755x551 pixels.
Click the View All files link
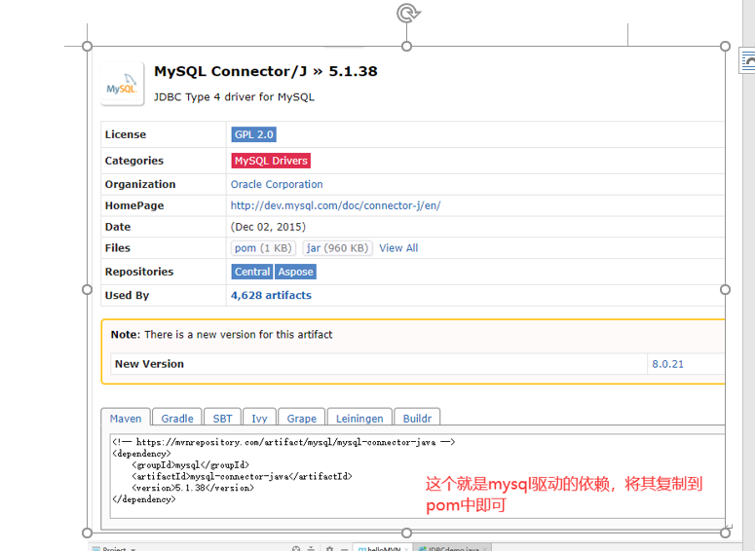[x=398, y=248]
